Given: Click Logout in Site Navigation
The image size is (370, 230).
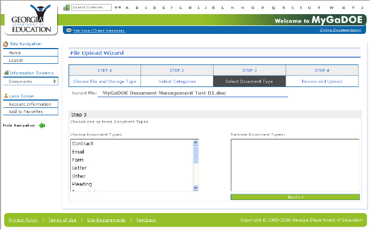Looking at the screenshot, I should (x=31, y=60).
